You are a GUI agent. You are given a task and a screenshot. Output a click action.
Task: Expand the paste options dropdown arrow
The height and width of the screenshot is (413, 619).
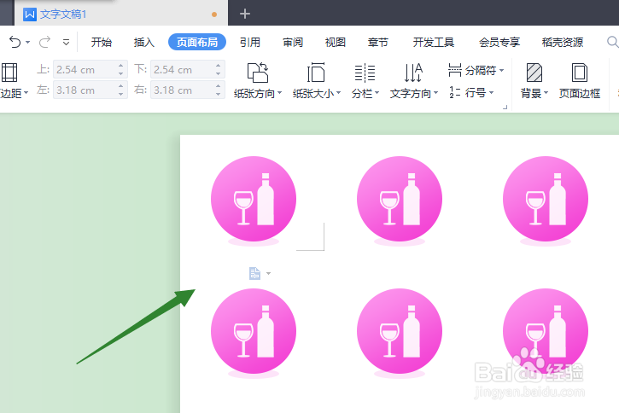[268, 273]
